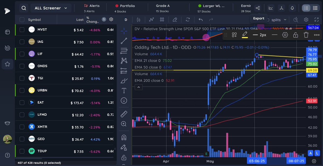The width and height of the screenshot is (323, 166).
Task: Collapse the indicator legend chevron
Action: [139, 87]
